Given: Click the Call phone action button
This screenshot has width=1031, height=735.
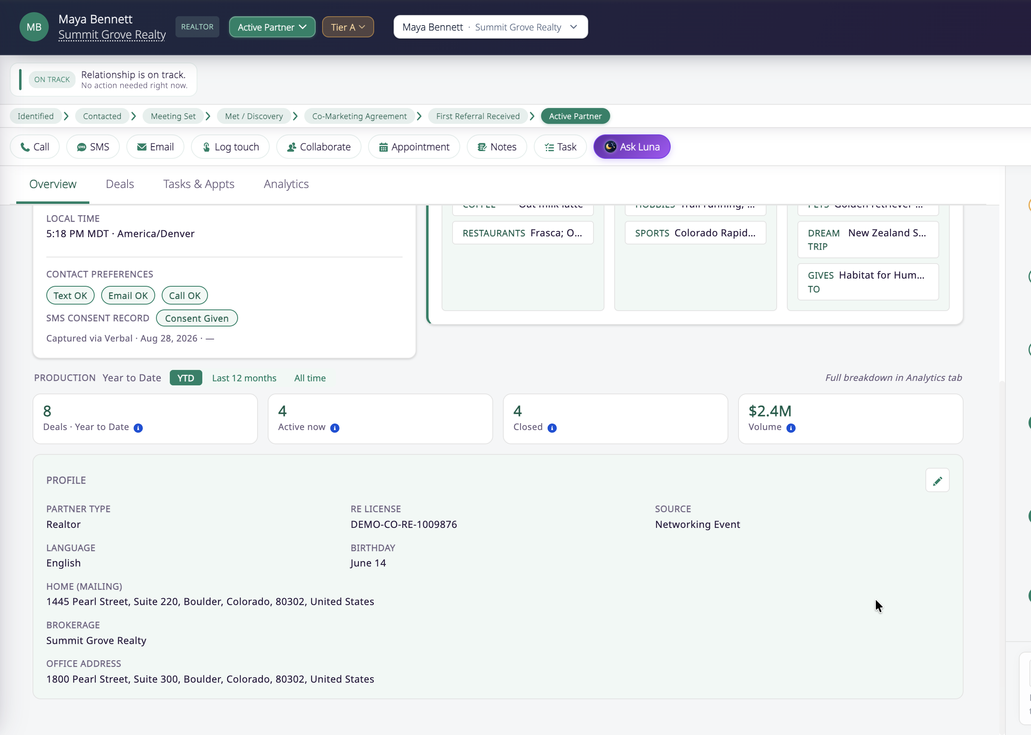Looking at the screenshot, I should 35,147.
